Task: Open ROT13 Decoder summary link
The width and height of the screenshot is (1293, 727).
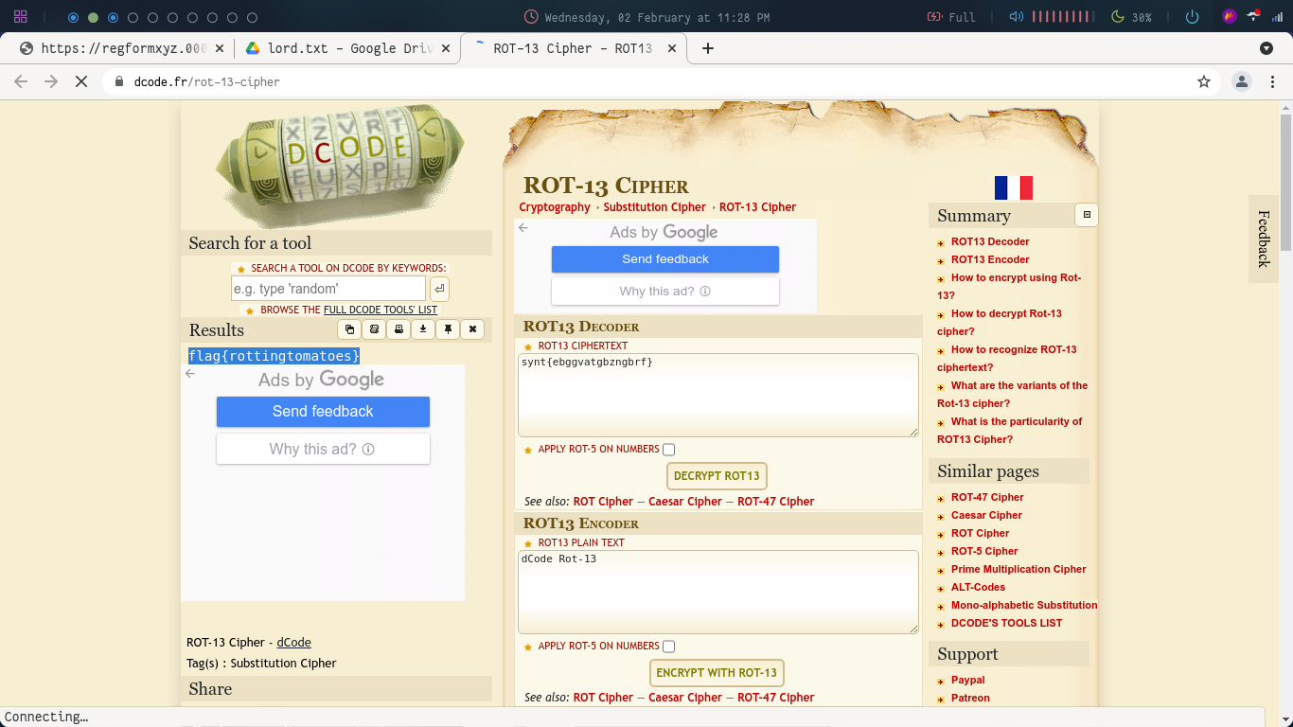Action: pos(990,241)
